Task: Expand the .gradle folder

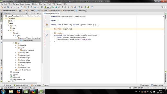Action: pyautogui.click(x=6, y=19)
